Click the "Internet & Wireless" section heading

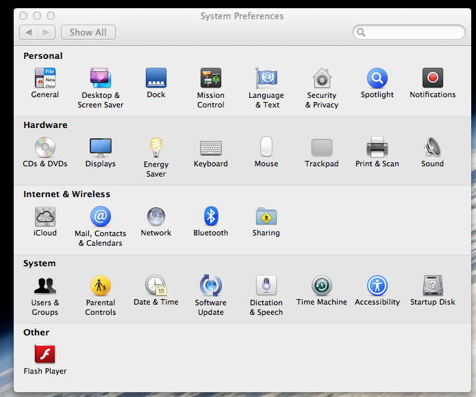pyautogui.click(x=67, y=194)
